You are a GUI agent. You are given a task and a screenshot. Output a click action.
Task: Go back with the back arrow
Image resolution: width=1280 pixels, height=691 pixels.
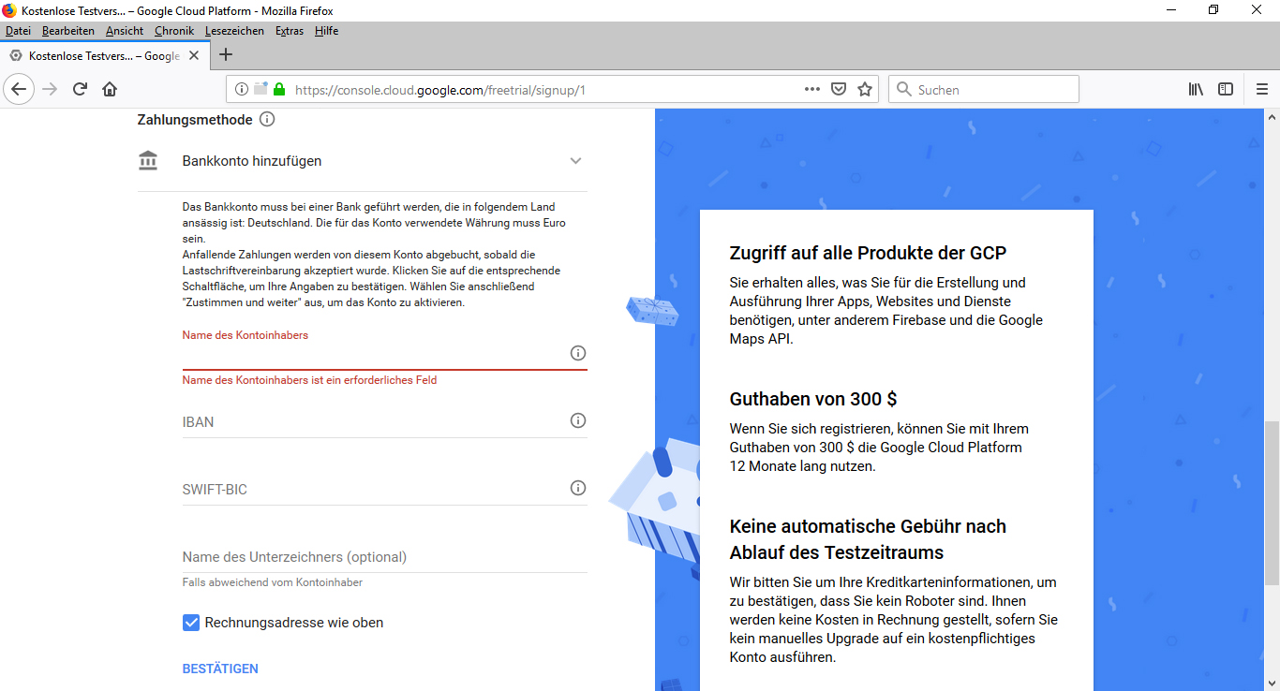[x=20, y=89]
